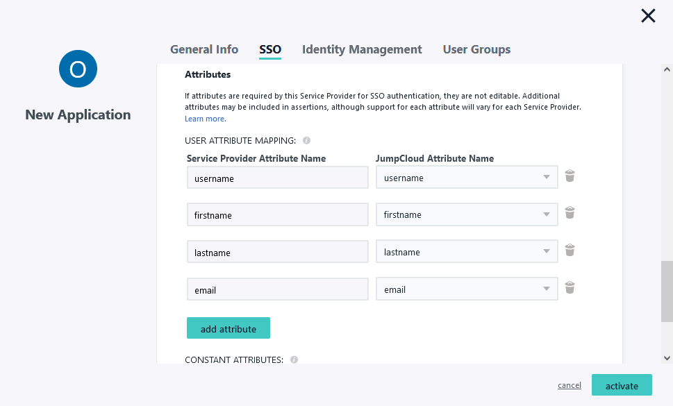The image size is (673, 406).
Task: Open the Identity Management tab
Action: (x=362, y=49)
